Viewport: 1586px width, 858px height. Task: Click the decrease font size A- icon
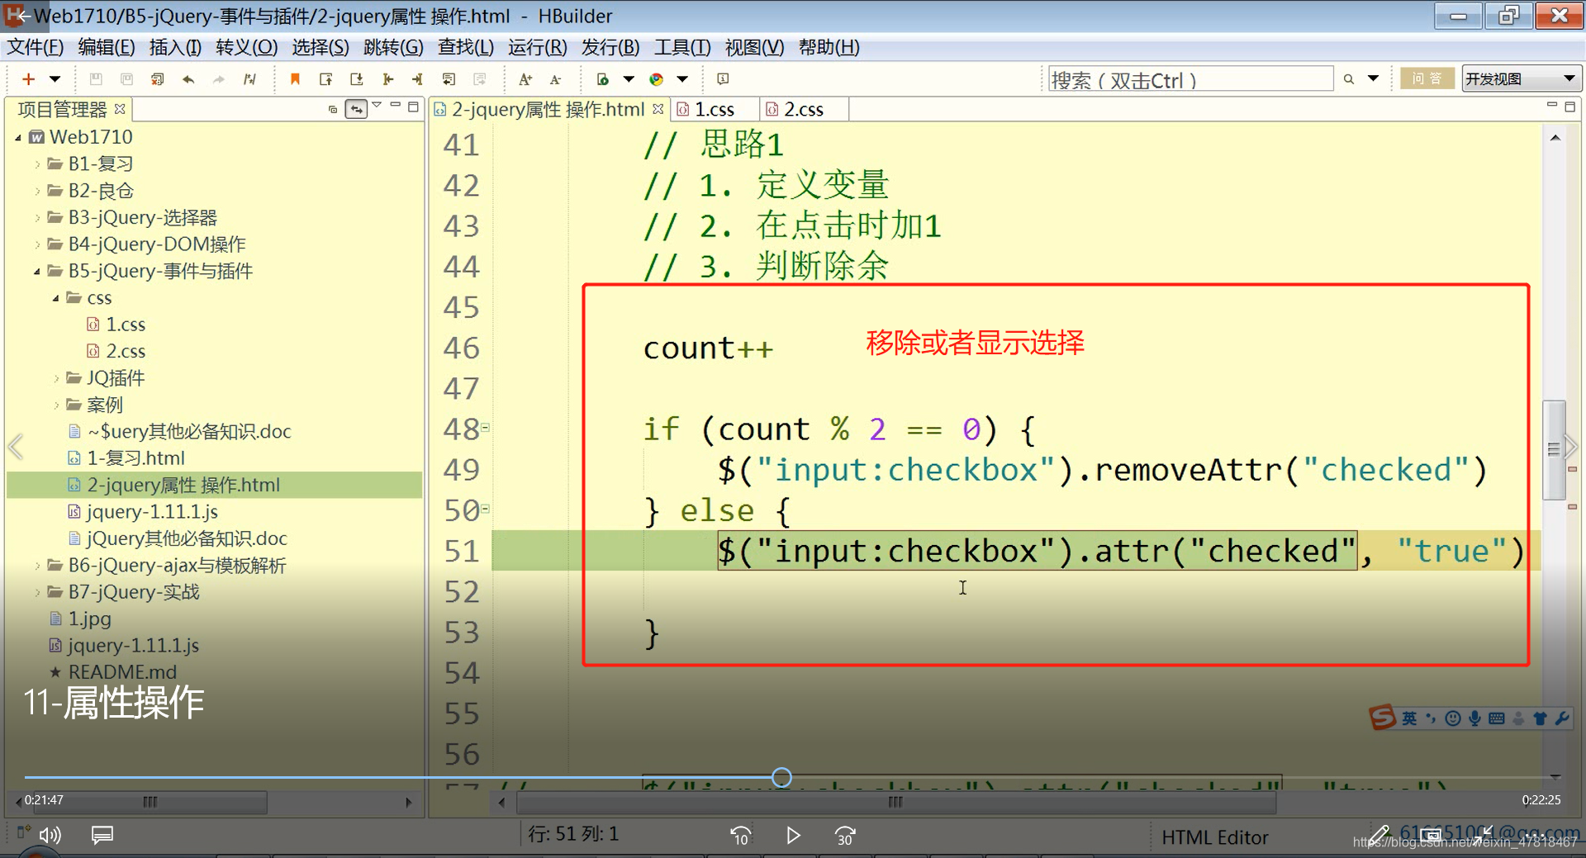(556, 79)
